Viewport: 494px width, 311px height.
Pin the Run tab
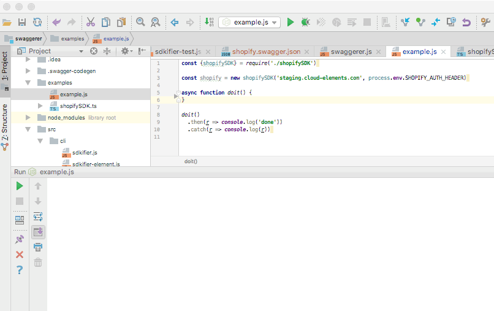[x=20, y=239]
